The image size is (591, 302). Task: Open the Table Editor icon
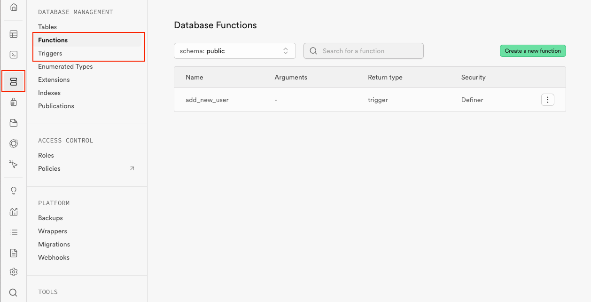14,34
